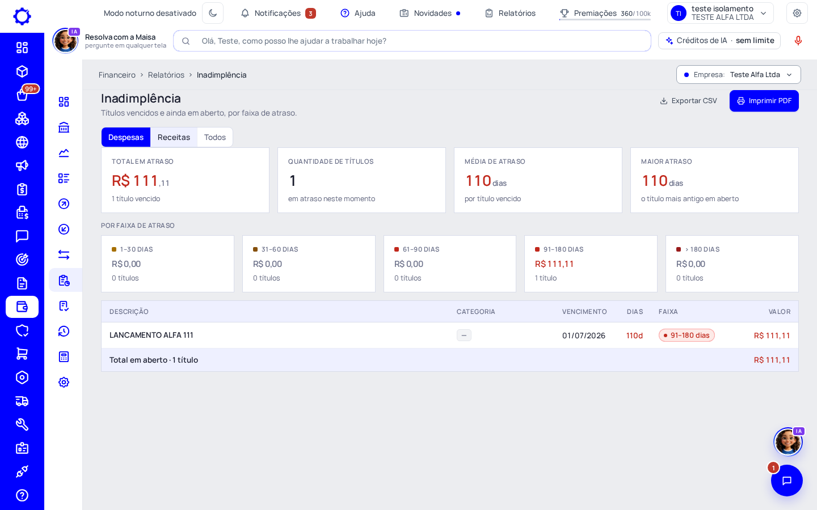The width and height of the screenshot is (817, 510).
Task: Open Notificações bell
Action: point(278,13)
